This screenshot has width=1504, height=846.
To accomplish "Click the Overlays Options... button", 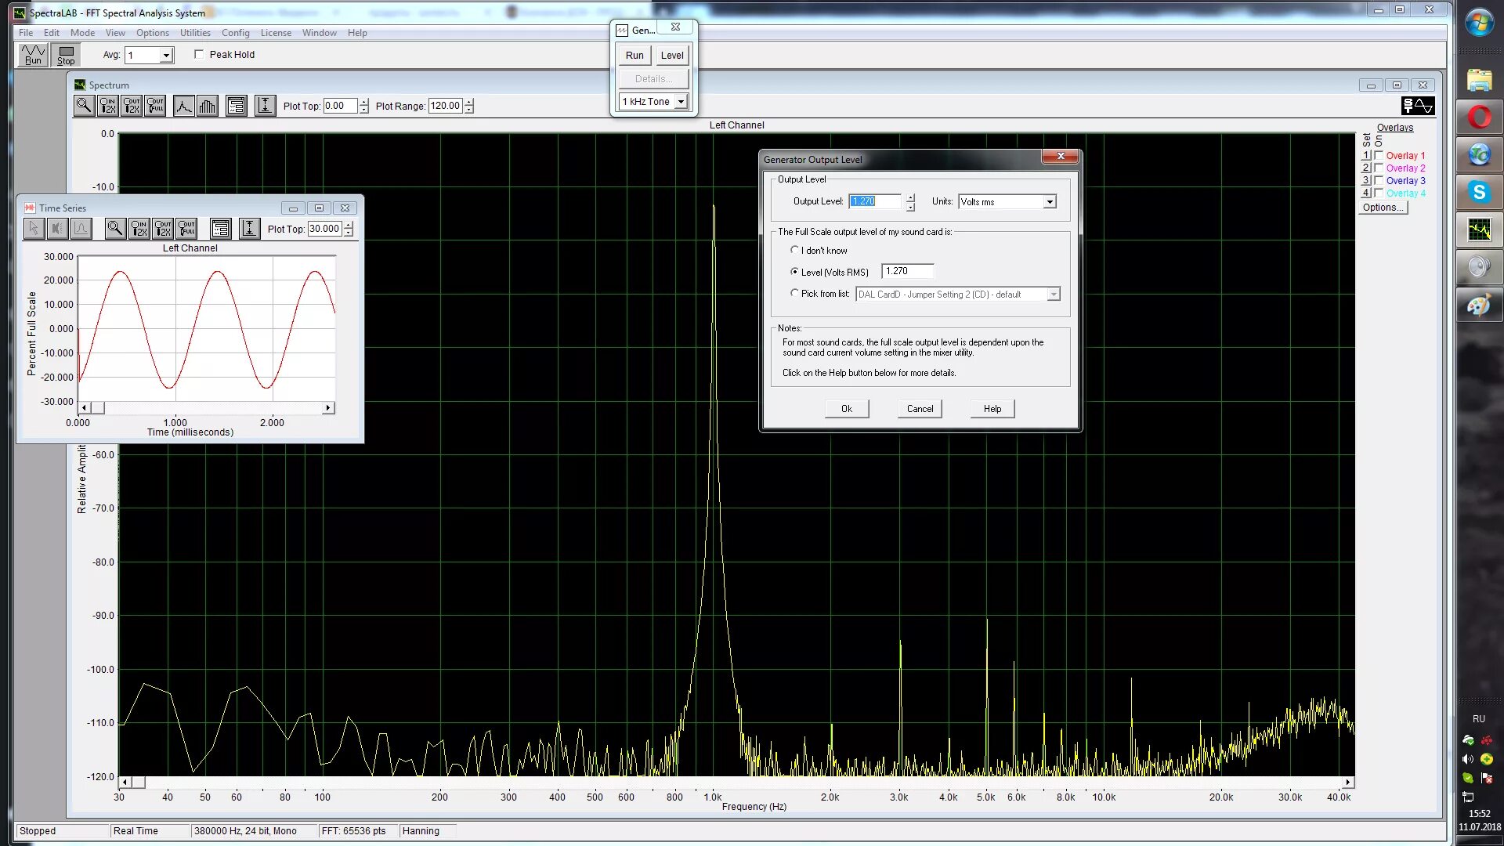I will 1383,208.
